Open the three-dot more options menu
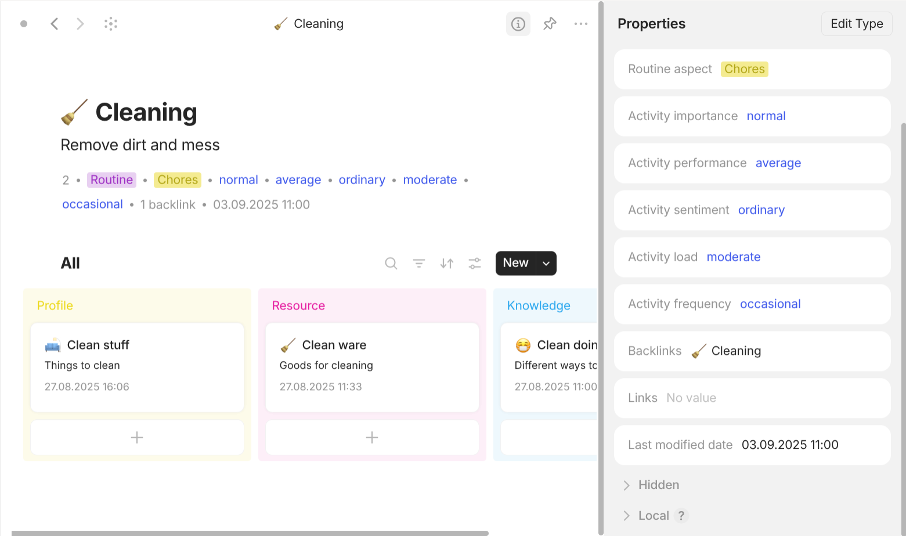This screenshot has width=906, height=536. click(x=580, y=24)
